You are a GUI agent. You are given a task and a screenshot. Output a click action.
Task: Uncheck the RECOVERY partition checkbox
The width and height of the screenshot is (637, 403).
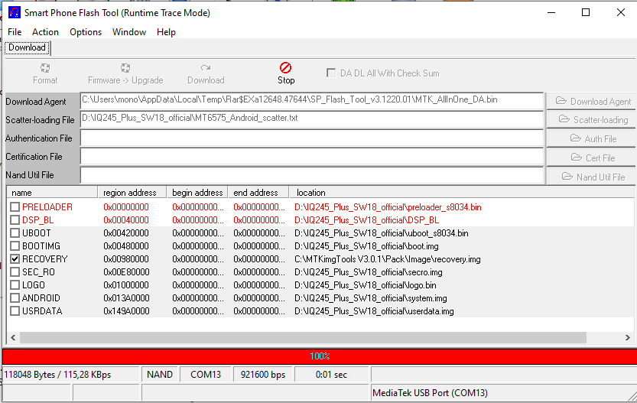pos(15,259)
